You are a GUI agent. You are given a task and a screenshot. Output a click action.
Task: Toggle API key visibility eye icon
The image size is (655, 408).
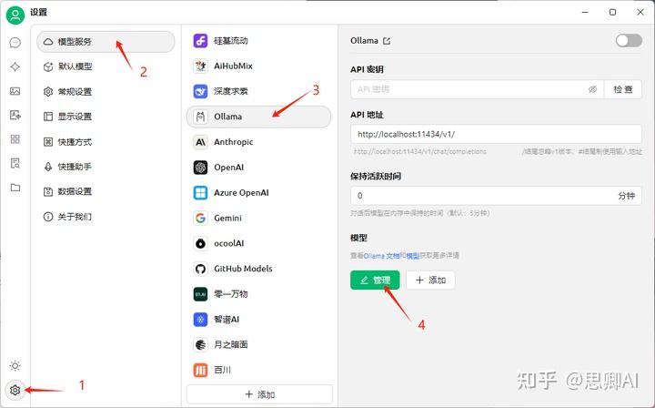point(592,89)
